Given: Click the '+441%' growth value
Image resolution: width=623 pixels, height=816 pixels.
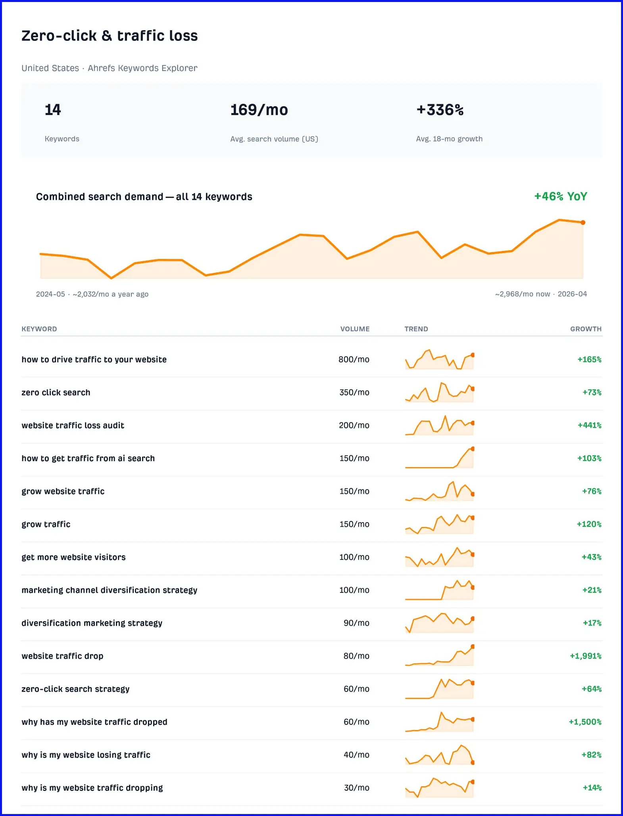Looking at the screenshot, I should (x=589, y=425).
